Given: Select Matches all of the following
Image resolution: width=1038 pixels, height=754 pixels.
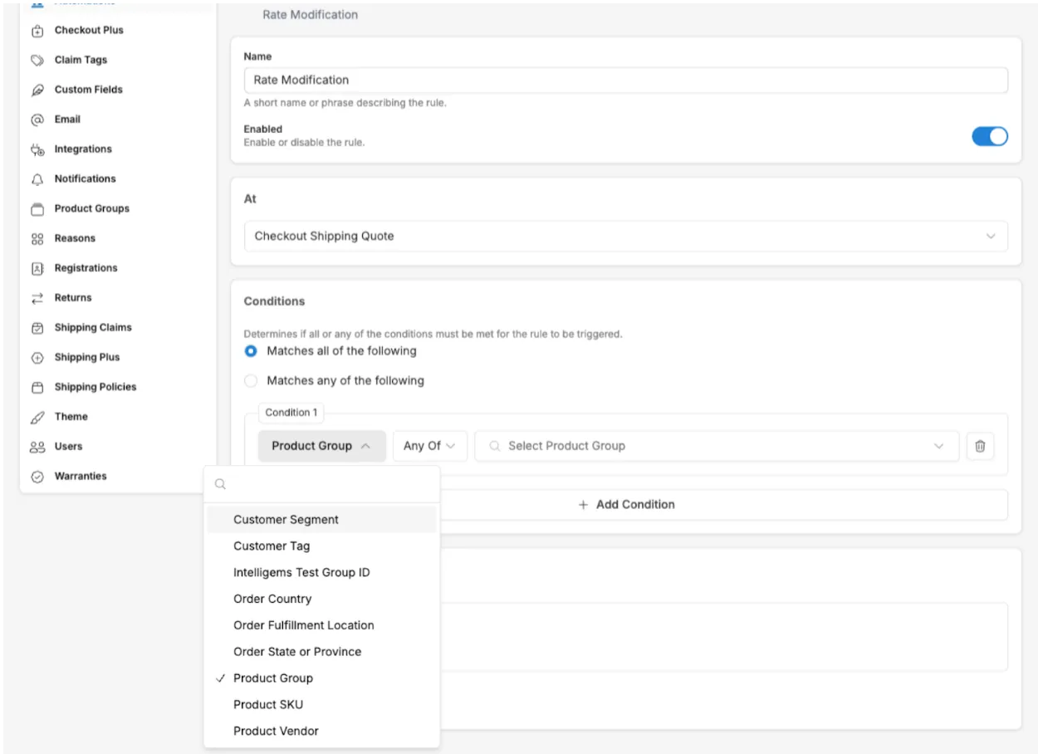Looking at the screenshot, I should [x=251, y=351].
